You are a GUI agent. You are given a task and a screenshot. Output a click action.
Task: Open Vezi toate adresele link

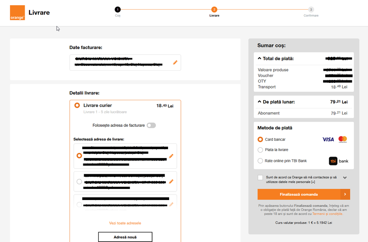125,223
